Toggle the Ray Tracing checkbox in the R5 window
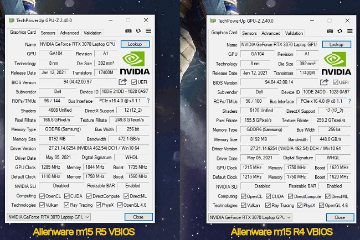The width and height of the screenshot is (360, 240). pos(66,205)
